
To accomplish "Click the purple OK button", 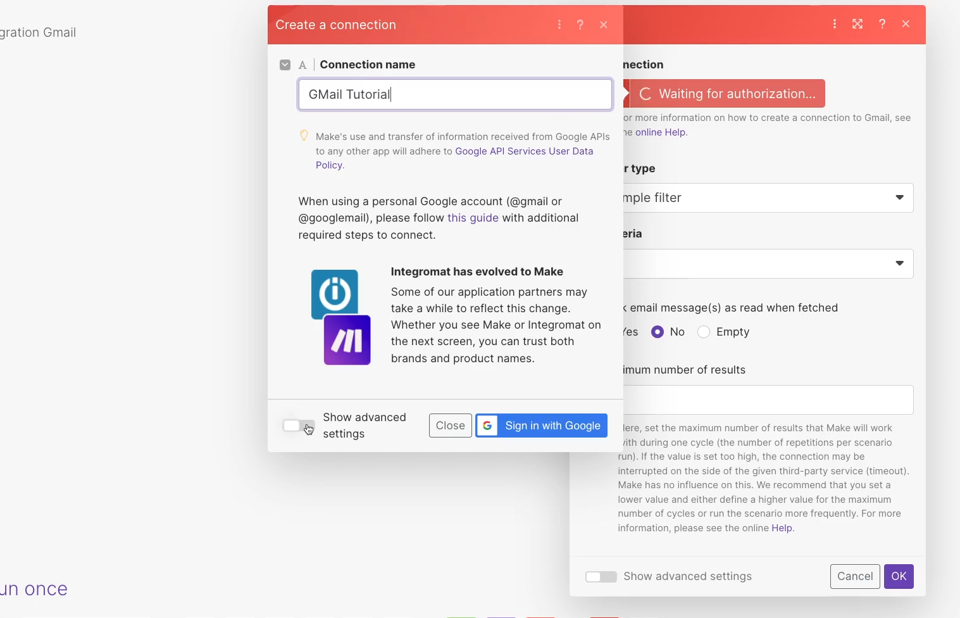I will [x=899, y=576].
